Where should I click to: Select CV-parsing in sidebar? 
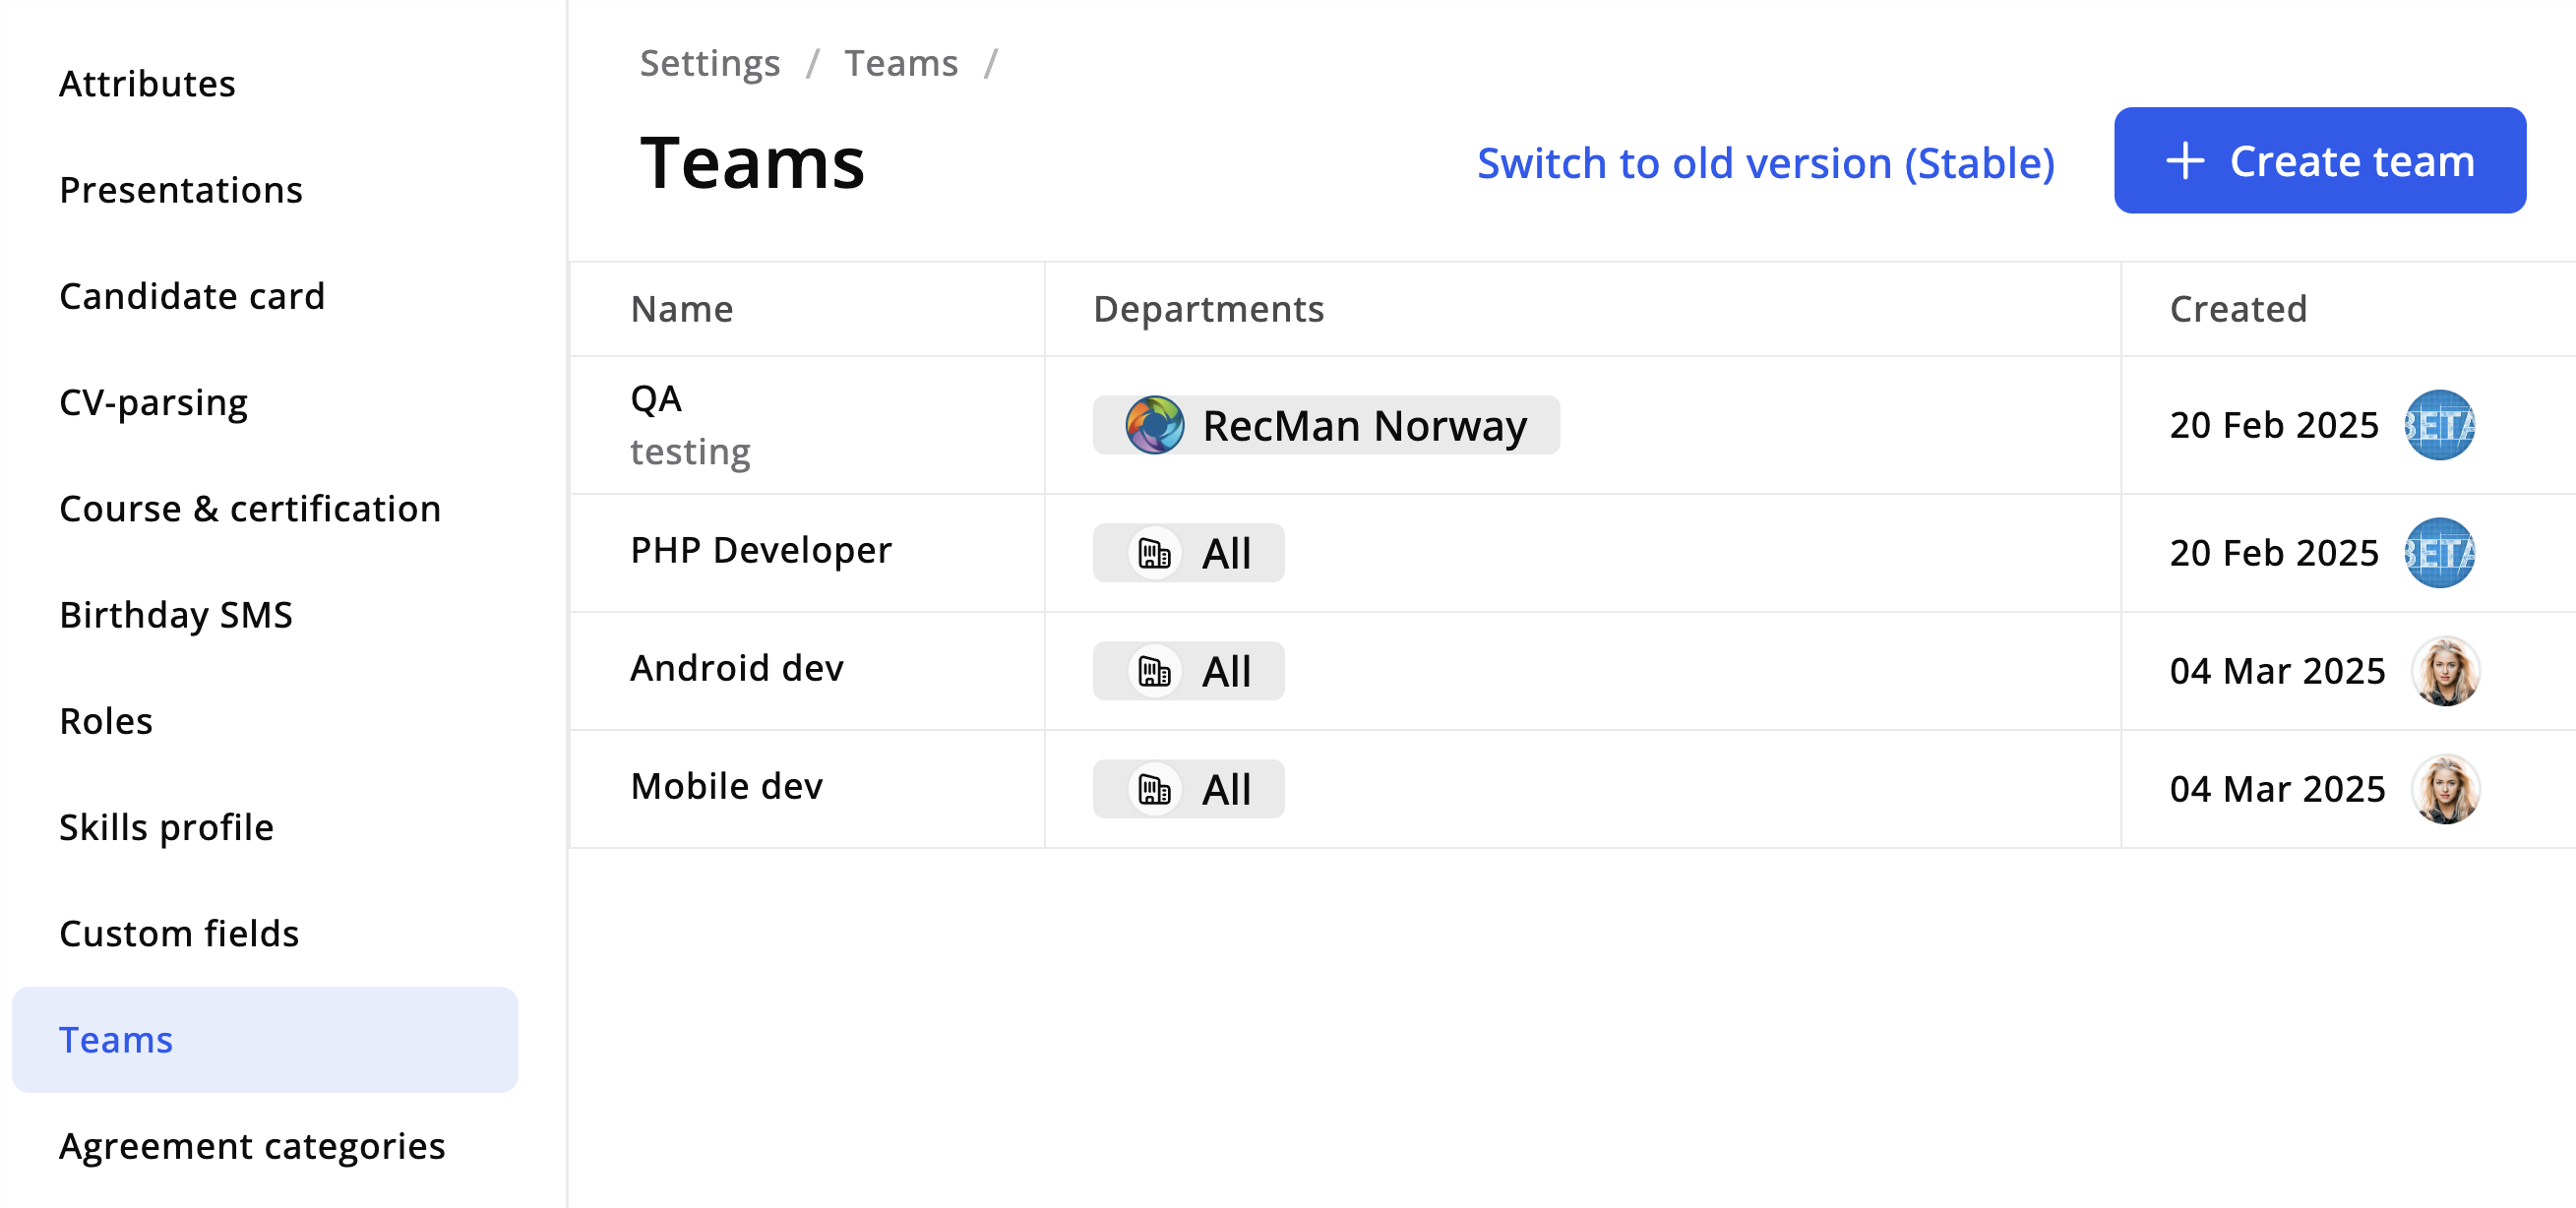[153, 402]
